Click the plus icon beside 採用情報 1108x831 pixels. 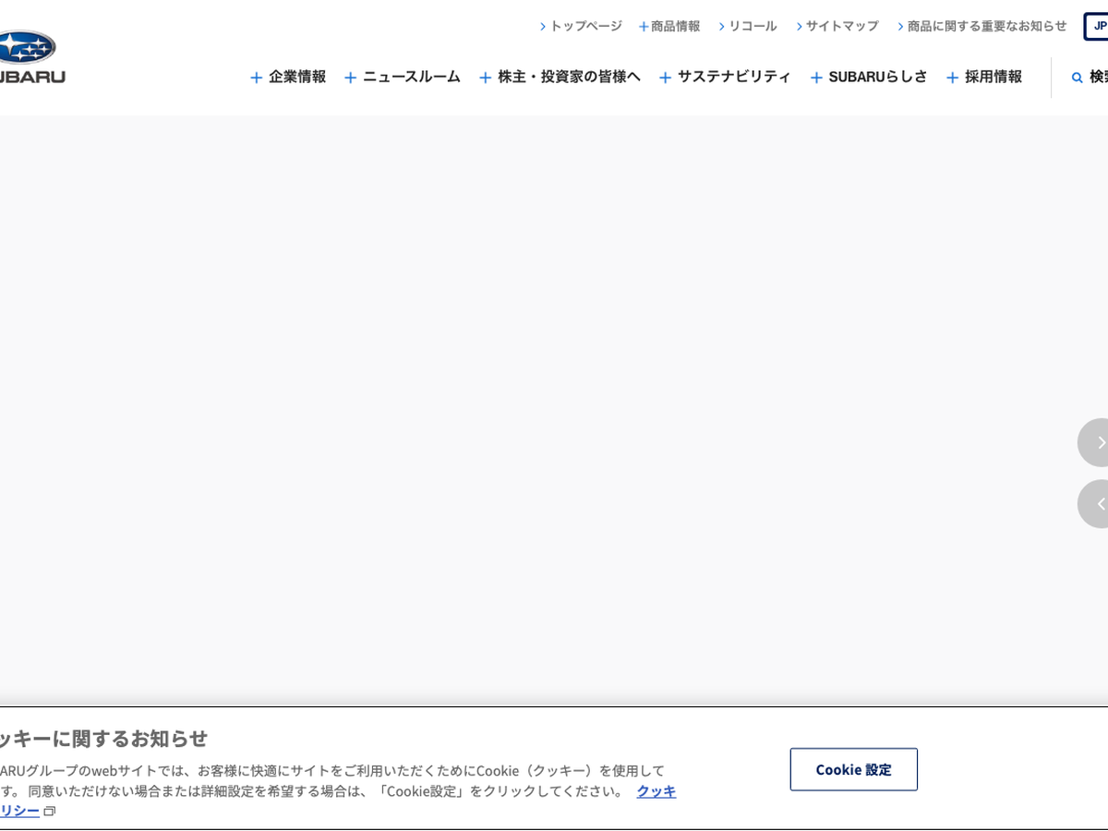click(x=952, y=78)
